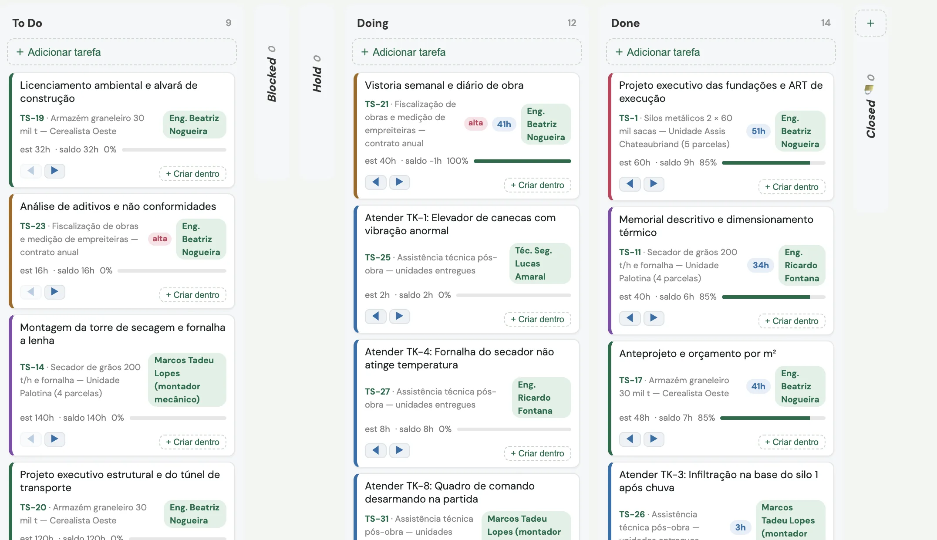937x540 pixels.
Task: Create subtask inside 'Análise de aditivos' card
Action: pyautogui.click(x=193, y=295)
